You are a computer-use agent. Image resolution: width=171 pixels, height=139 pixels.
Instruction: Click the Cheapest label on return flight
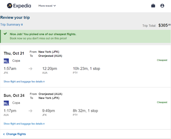(162, 102)
